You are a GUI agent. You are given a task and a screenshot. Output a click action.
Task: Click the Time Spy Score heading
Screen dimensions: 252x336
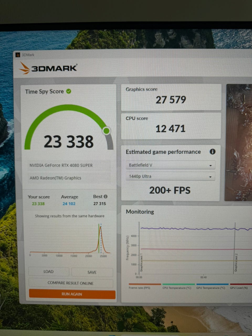44,92
